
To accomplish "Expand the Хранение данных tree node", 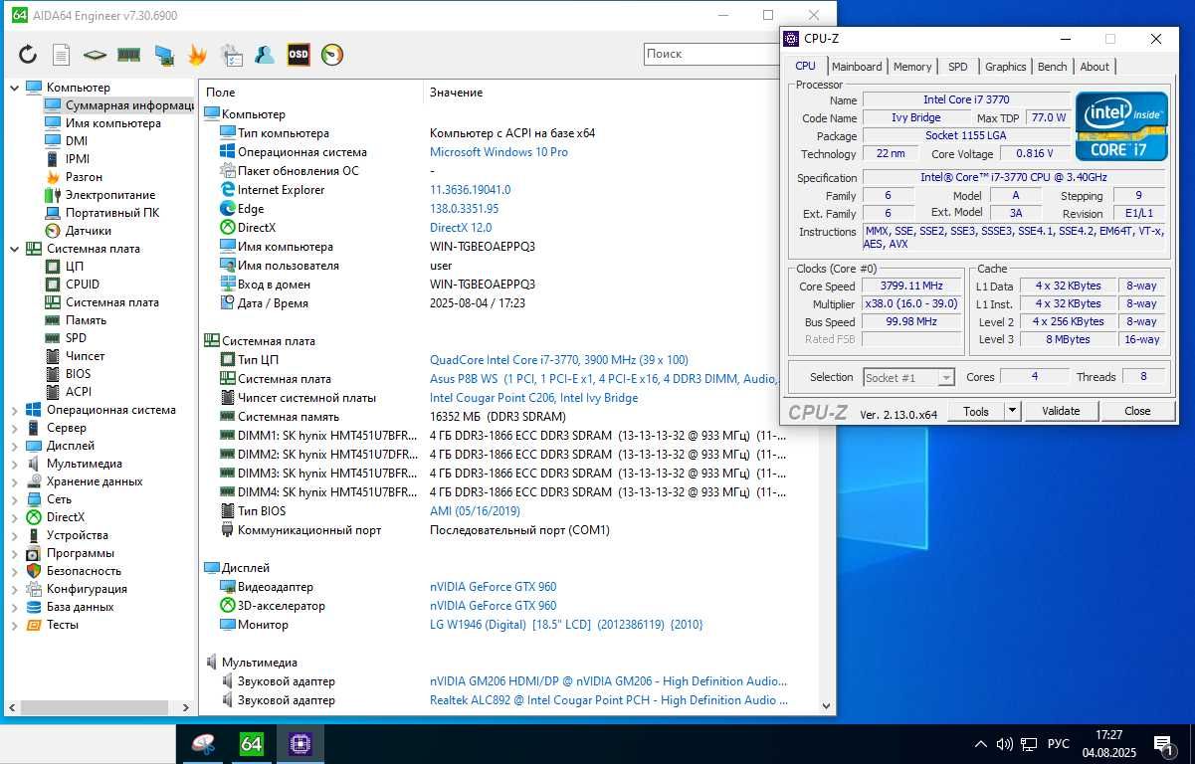I will (x=15, y=481).
